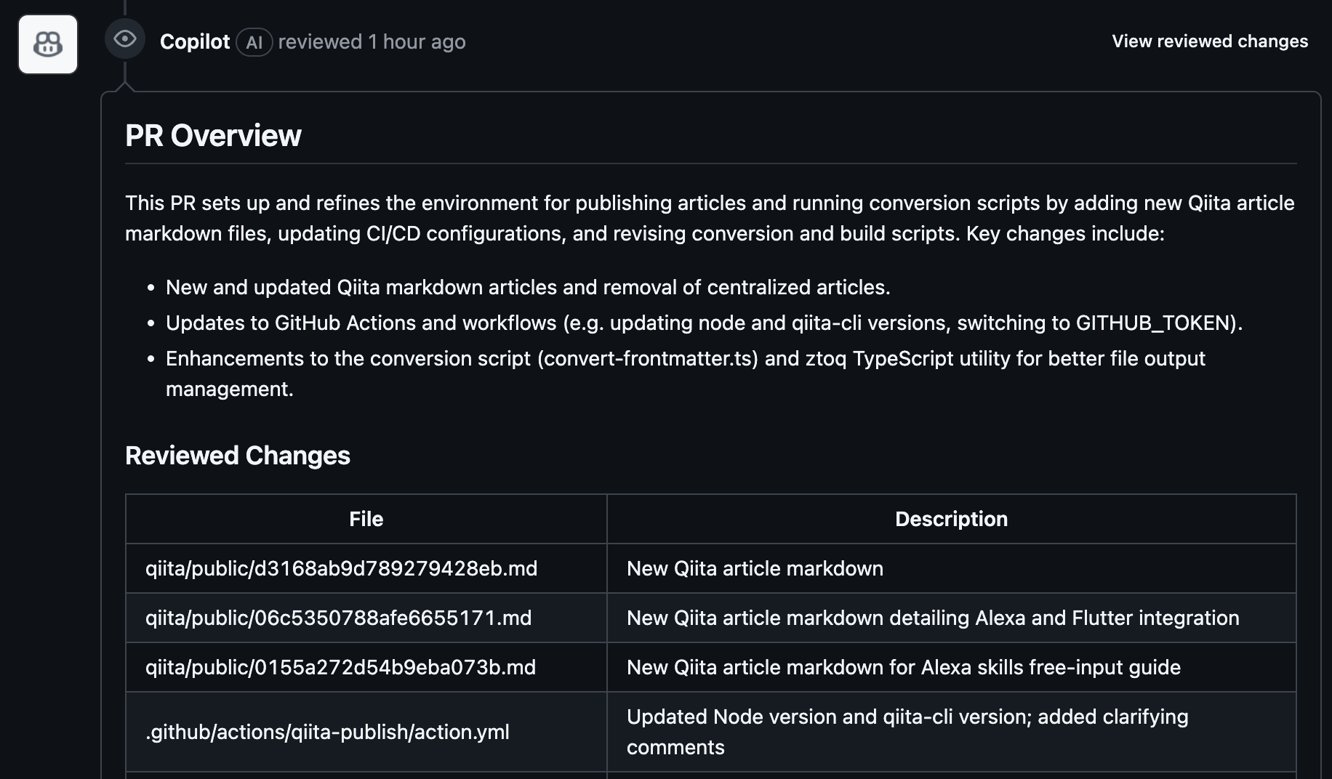
Task: Select the 06c5350788afe6655171.md file cell
Action: click(338, 618)
